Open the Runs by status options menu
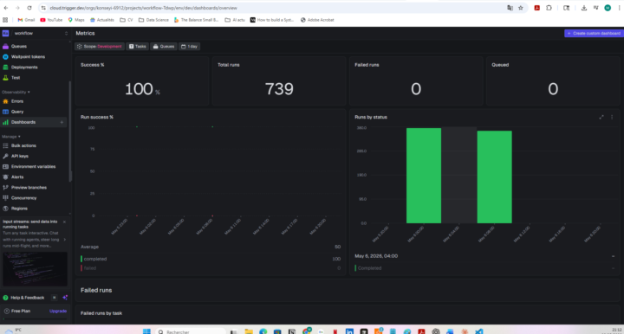The height and width of the screenshot is (334, 624). pyautogui.click(x=612, y=117)
